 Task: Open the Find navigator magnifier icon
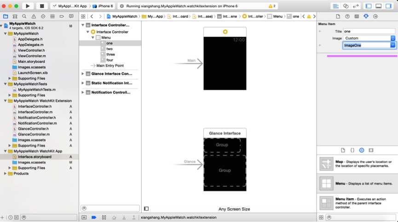[24, 17]
